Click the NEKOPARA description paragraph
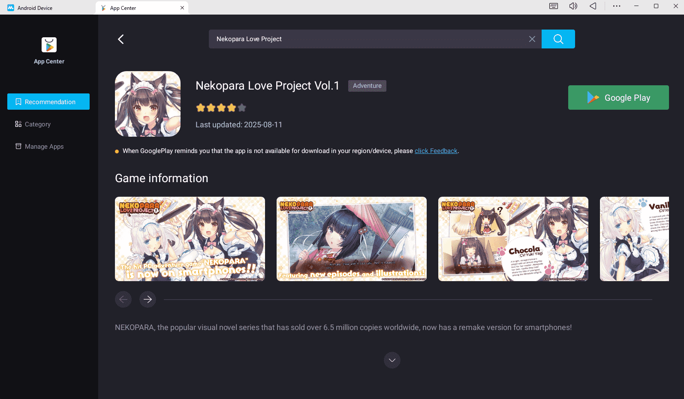This screenshot has width=684, height=399. [x=343, y=327]
